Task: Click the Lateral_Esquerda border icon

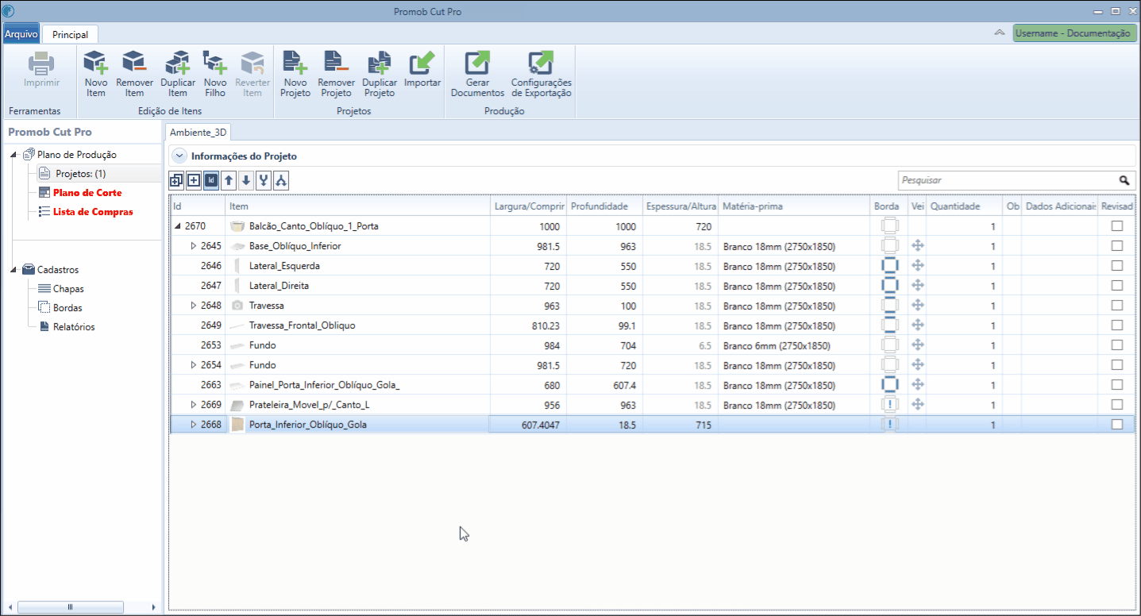Action: [x=890, y=265]
